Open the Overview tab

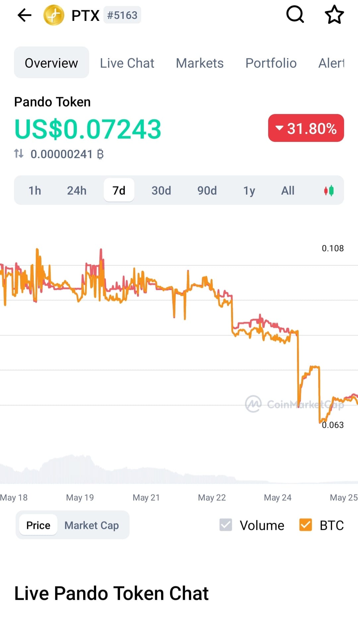[51, 63]
